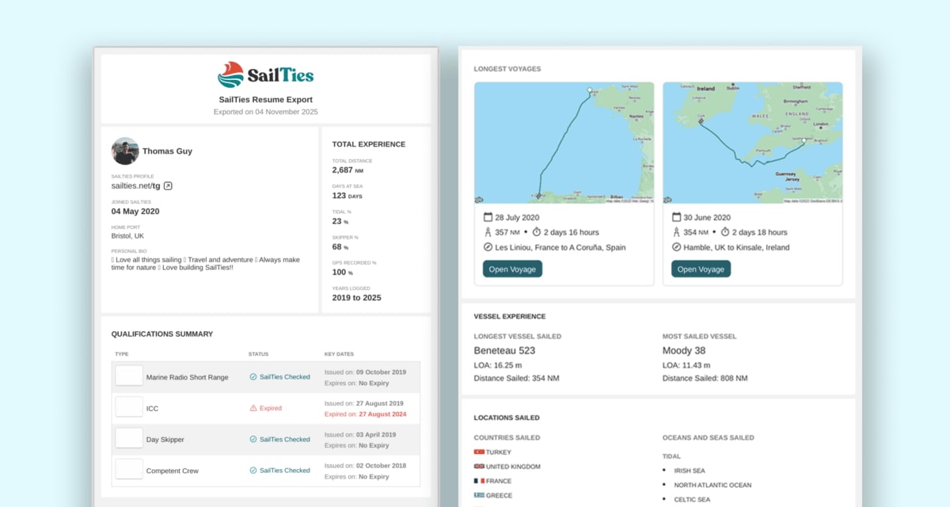Click the red 'Expired' status text
The height and width of the screenshot is (507, 950).
click(271, 409)
